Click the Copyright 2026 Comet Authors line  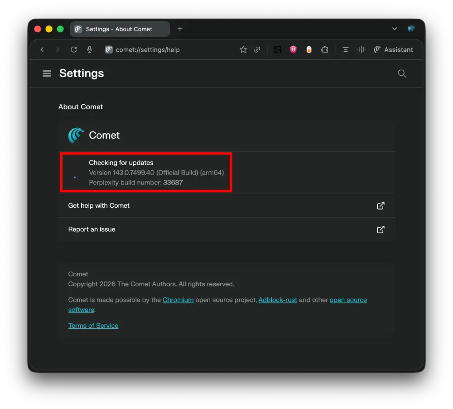pos(151,284)
